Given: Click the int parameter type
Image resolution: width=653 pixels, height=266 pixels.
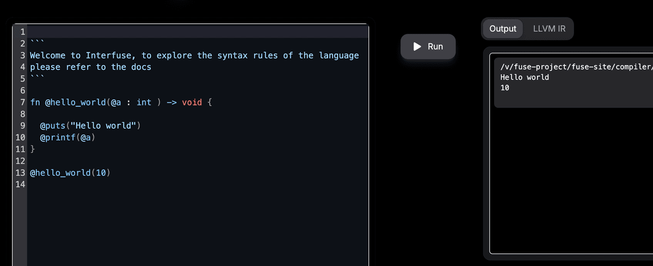Looking at the screenshot, I should coord(144,102).
